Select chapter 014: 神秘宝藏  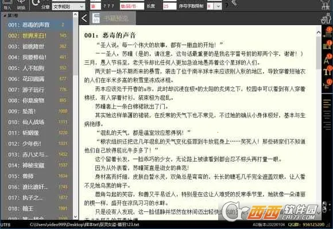[x=36, y=165]
